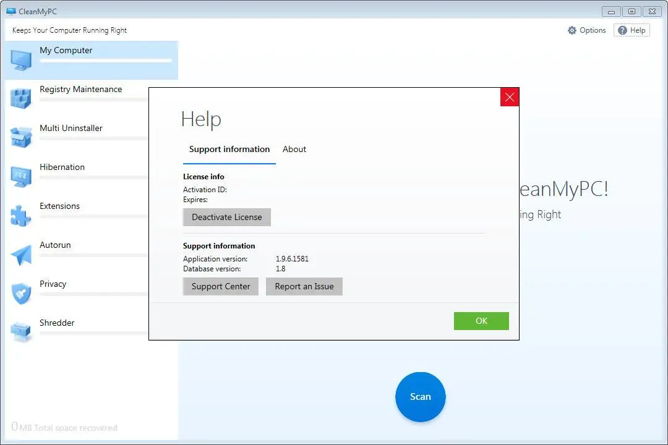The image size is (668, 445).
Task: Click the Hibernation sleeping monitor icon
Action: (x=21, y=176)
